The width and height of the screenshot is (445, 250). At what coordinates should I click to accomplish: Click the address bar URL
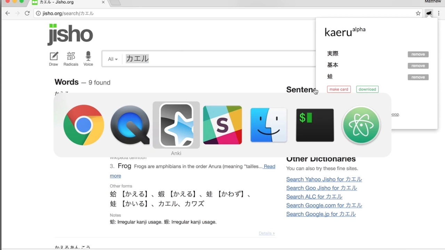68,13
